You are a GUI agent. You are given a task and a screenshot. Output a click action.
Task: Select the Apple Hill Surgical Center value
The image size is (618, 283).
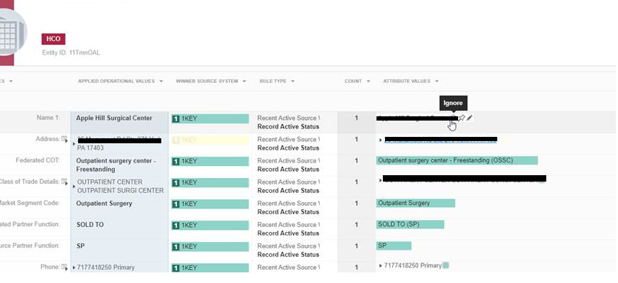click(114, 118)
